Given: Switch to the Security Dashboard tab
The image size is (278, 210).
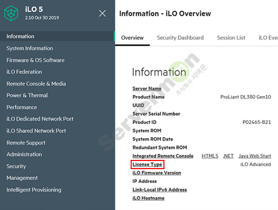Looking at the screenshot, I should point(180,38).
